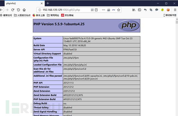Open the chat bubble extension icon
Screen dimensions: 178x116
point(157,10)
